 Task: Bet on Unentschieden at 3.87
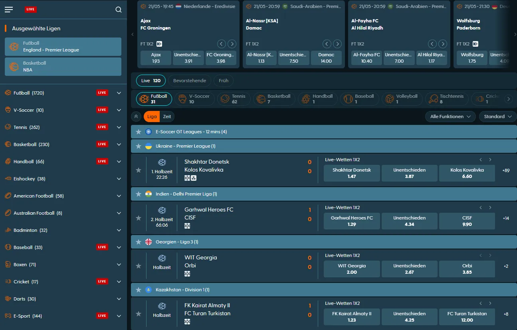coord(409,173)
